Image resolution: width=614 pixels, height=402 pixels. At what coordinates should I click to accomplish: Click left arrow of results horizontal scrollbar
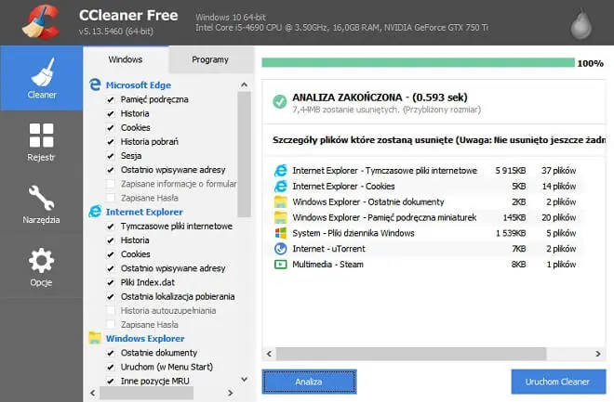tap(269, 354)
